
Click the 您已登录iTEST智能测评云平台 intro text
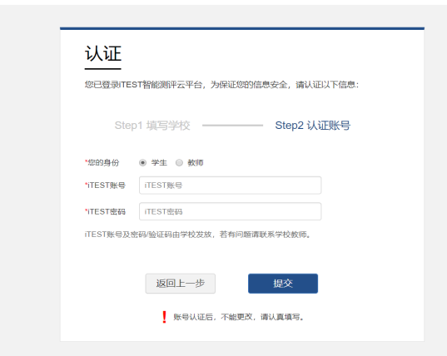pos(221,85)
